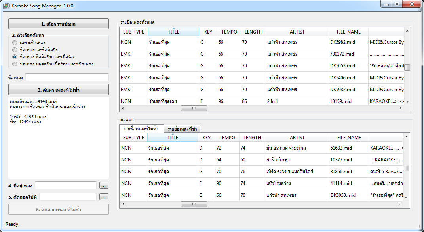Click log line ไม่ซ้ำ: 41654 เพลง
Screen dimensions: 424x232
coord(28,117)
